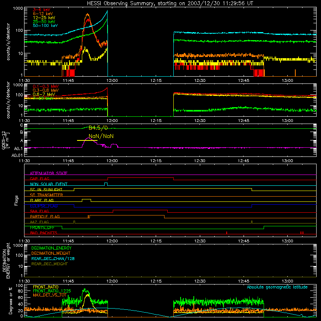Click the DECIMATION_ENERGY legend label
Viewport: 321px width, 321px height.
[x=51, y=248]
